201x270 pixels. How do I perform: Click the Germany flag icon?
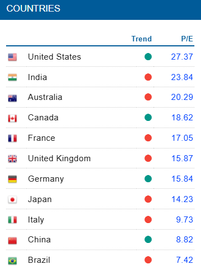(x=12, y=179)
